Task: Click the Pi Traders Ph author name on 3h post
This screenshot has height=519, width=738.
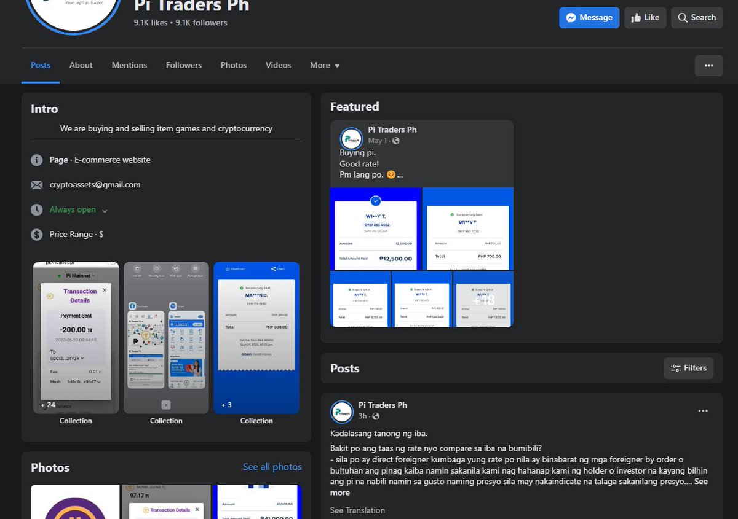Action: [383, 405]
